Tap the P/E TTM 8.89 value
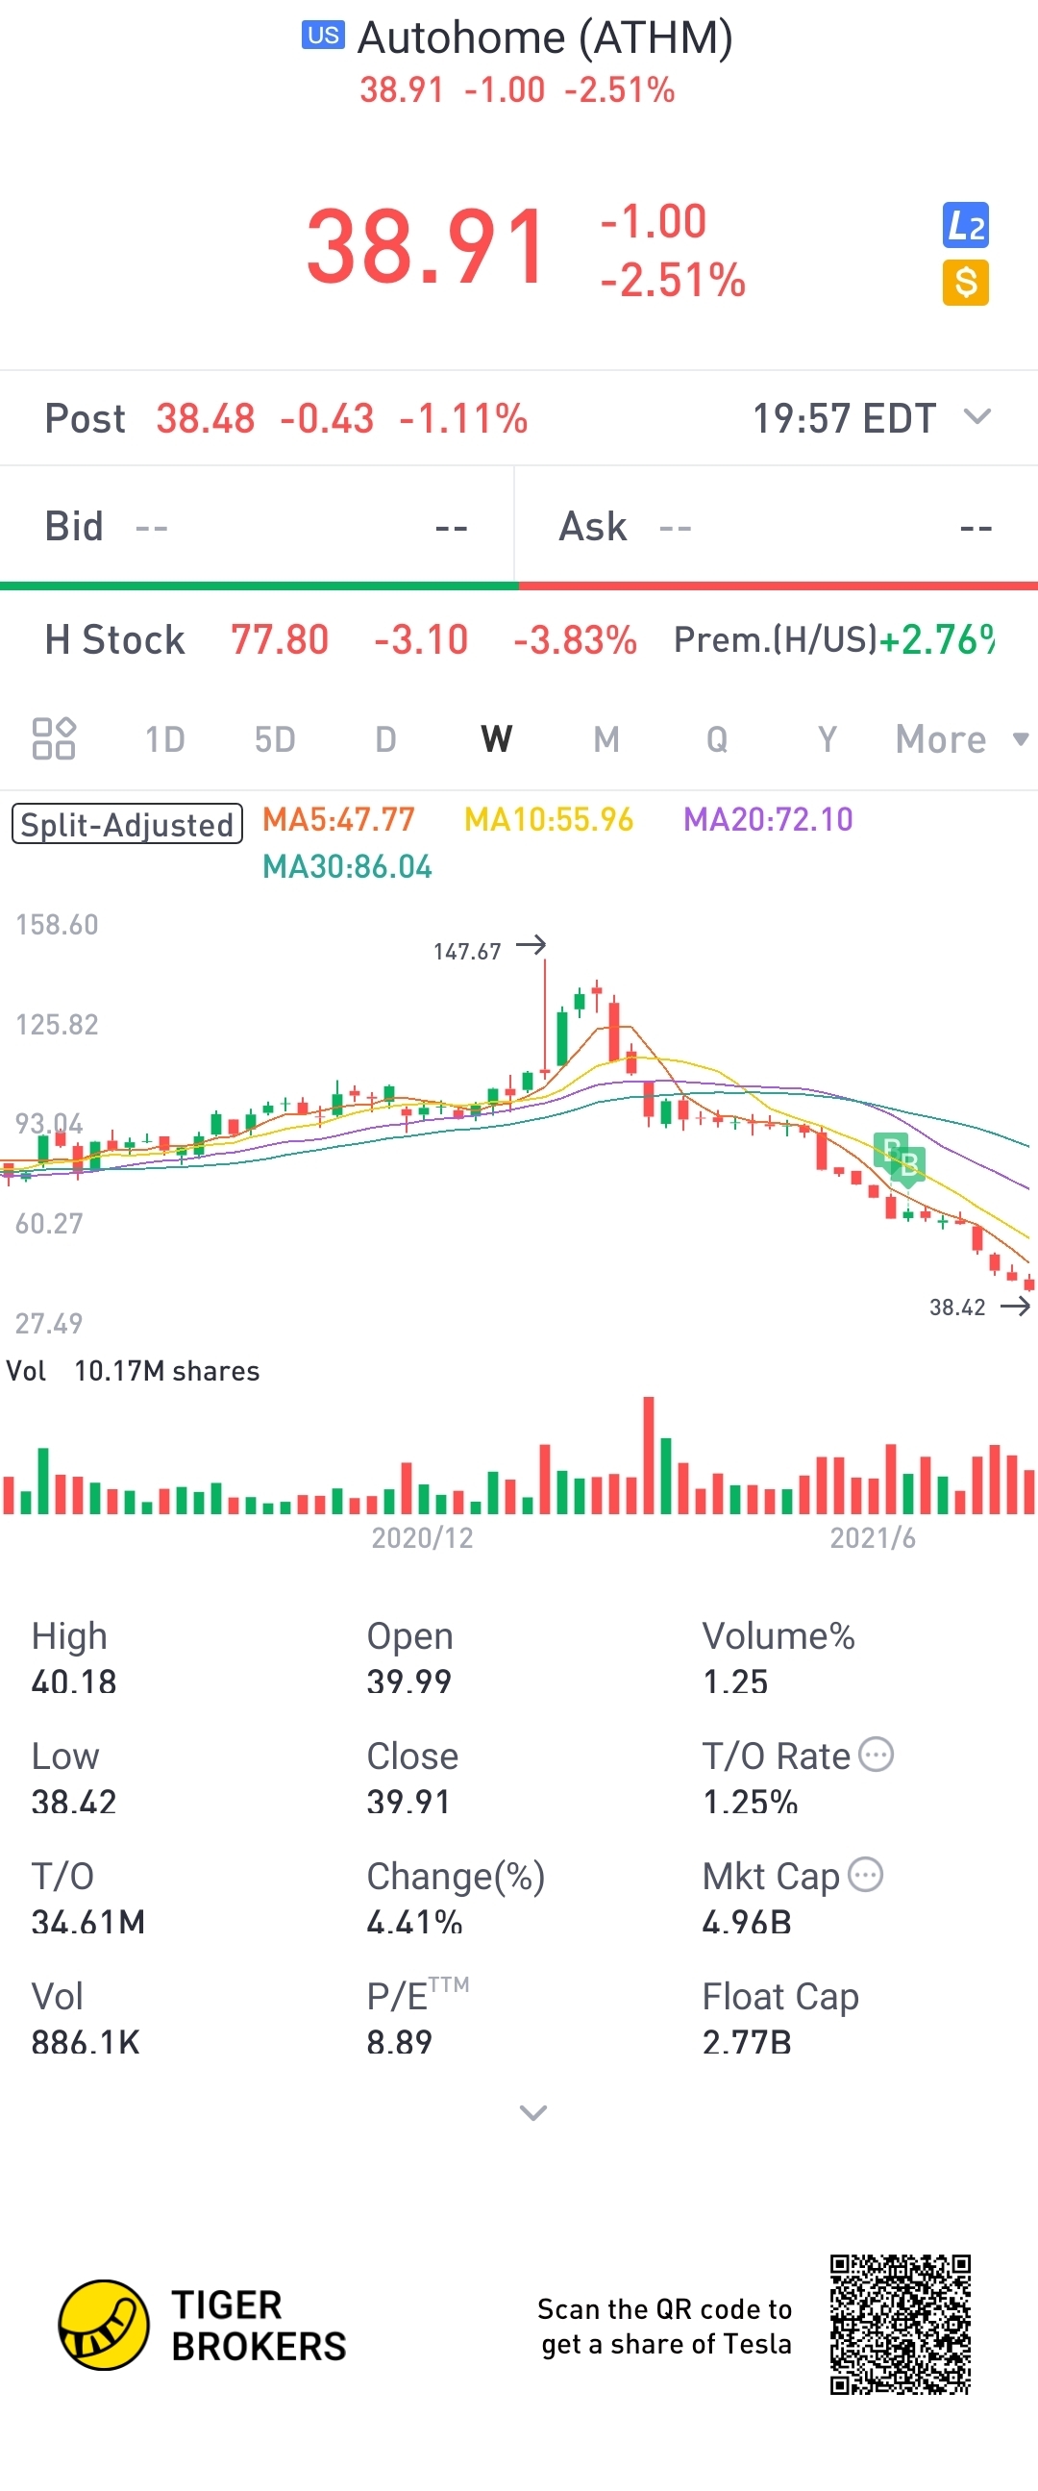1038x2491 pixels. 399,2041
